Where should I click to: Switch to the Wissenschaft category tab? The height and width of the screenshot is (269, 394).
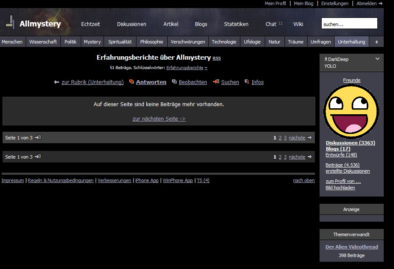43,42
